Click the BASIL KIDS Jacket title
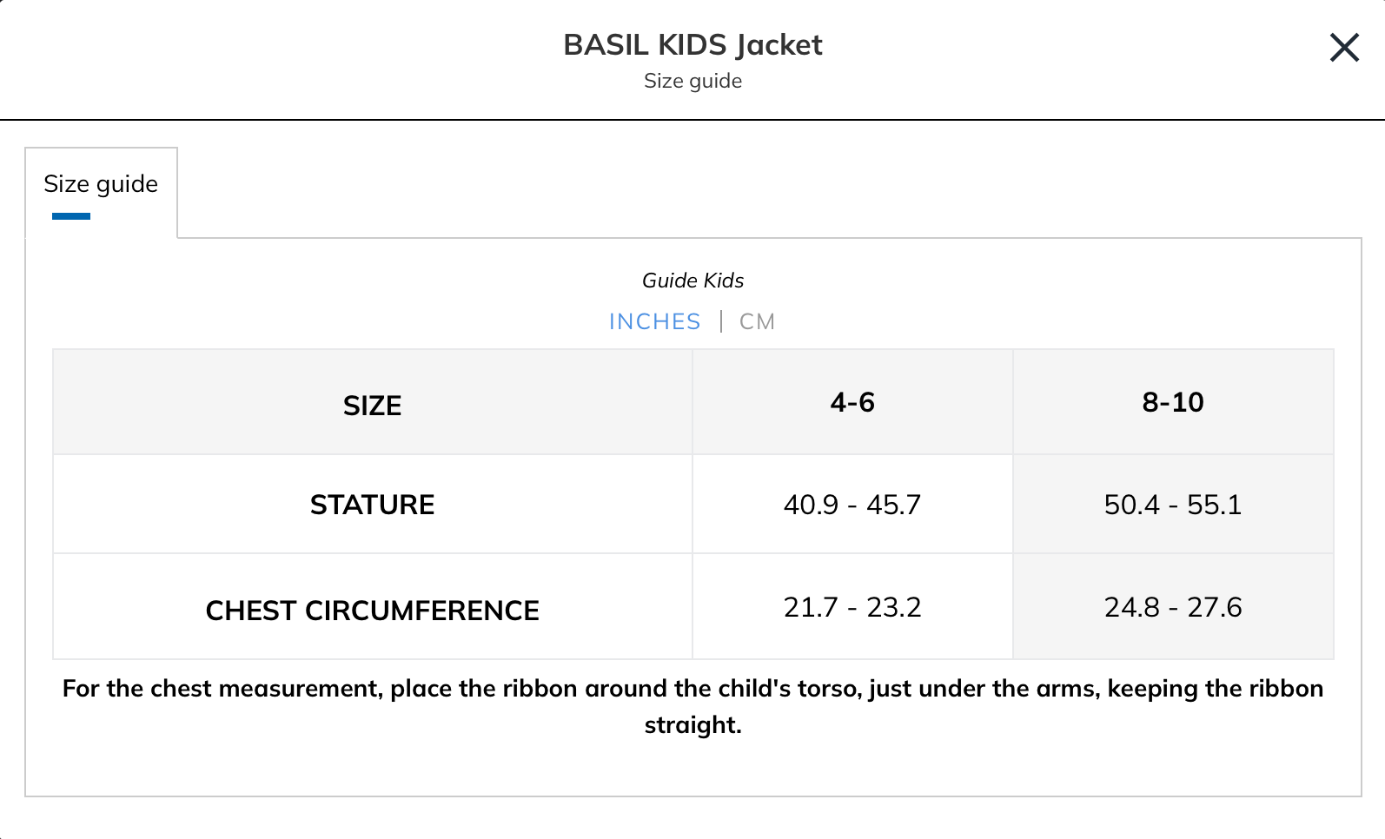 (x=692, y=44)
